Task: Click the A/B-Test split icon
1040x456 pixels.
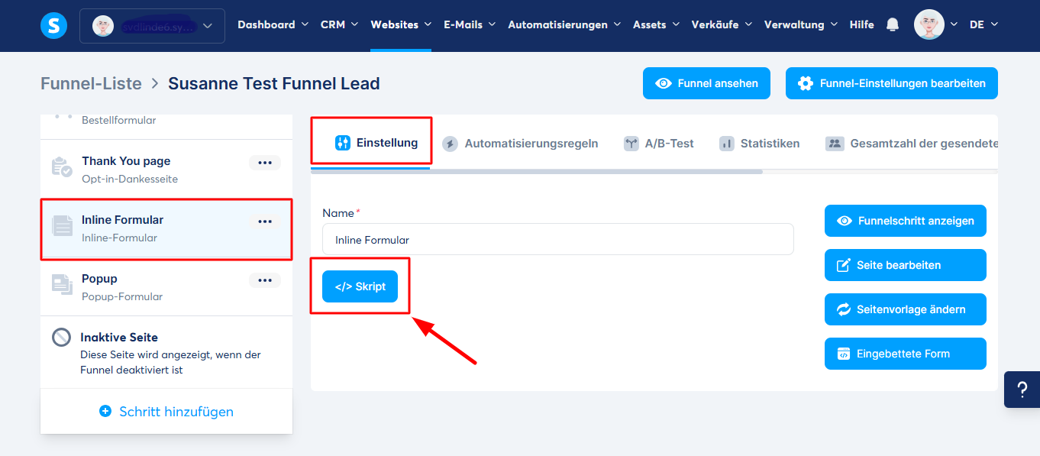Action: point(631,143)
